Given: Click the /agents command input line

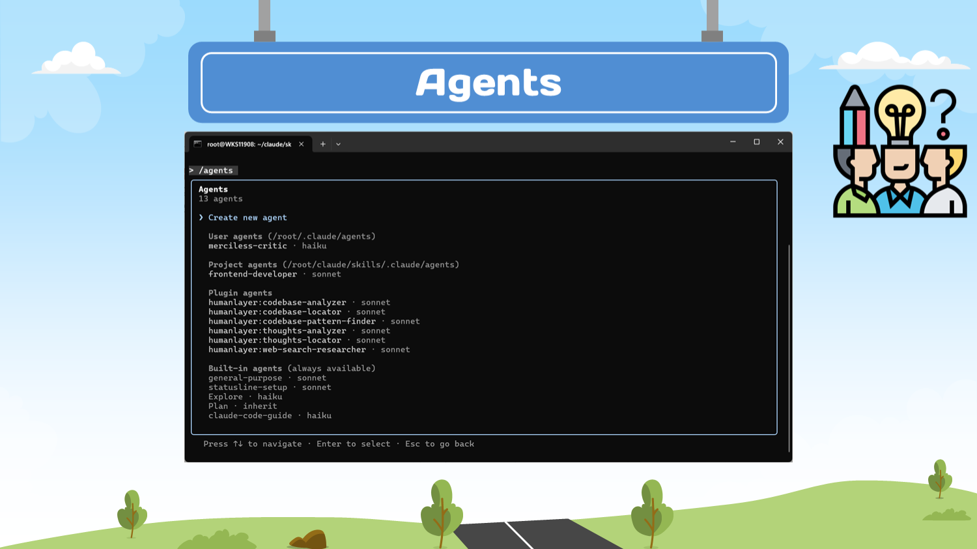Looking at the screenshot, I should point(216,171).
